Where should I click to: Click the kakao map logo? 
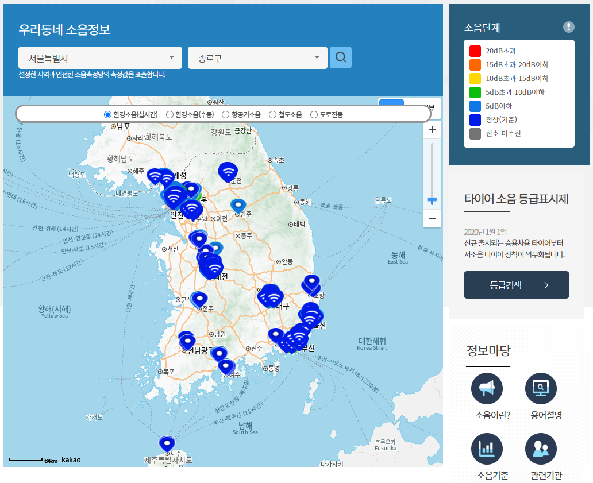[71, 459]
